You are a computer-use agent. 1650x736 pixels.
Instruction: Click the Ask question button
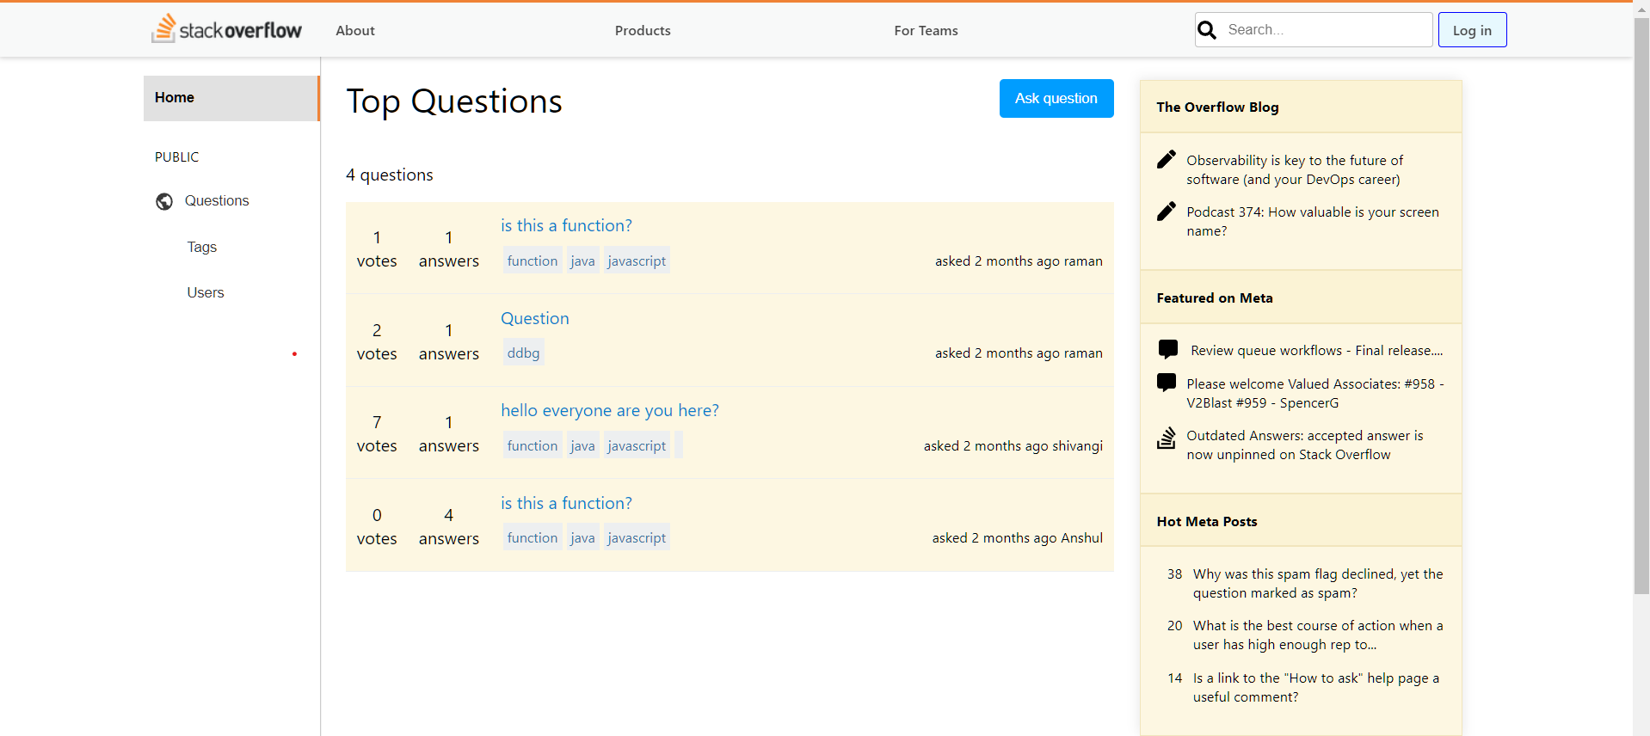pos(1056,98)
